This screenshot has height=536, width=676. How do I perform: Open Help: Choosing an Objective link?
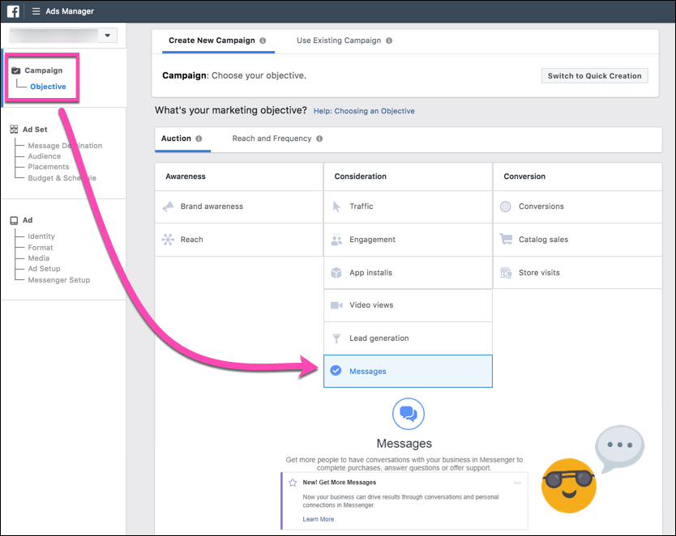[x=364, y=111]
